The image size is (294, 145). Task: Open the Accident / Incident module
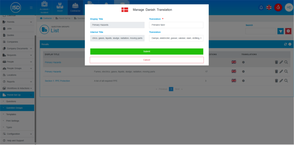point(44,7)
